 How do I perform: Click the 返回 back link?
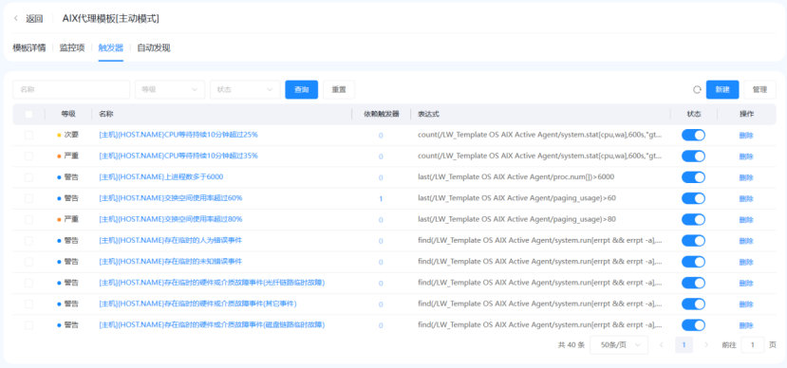click(x=34, y=19)
